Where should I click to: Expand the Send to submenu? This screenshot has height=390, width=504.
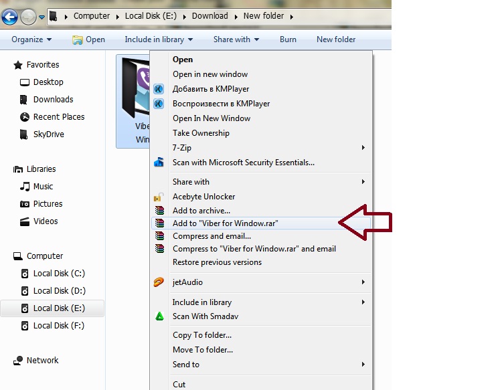pos(261,365)
